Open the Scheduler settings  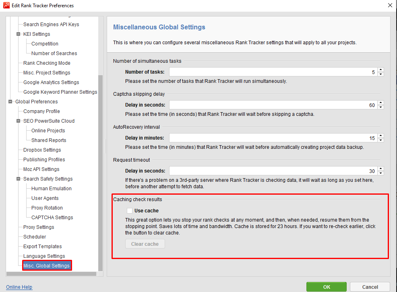pos(35,237)
